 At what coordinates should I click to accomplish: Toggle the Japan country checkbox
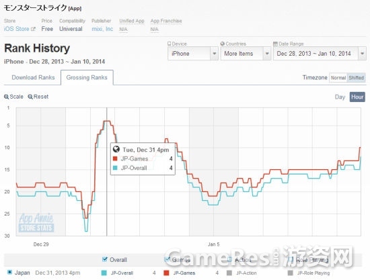point(9,273)
